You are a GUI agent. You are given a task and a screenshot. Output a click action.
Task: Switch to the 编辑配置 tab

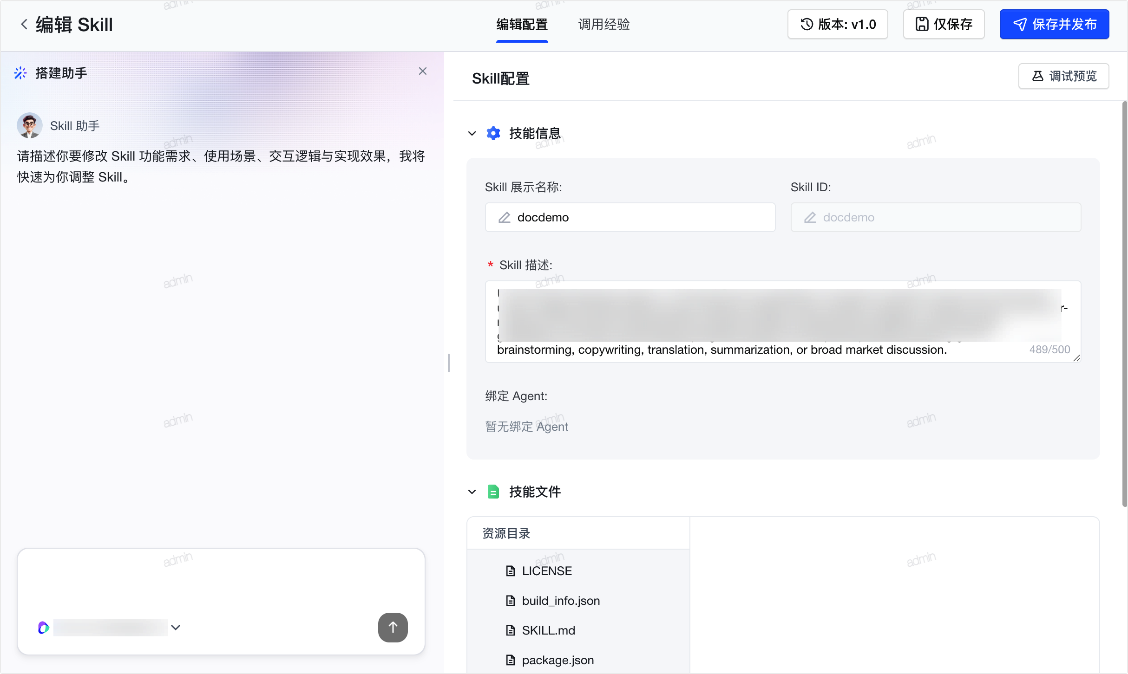tap(522, 24)
